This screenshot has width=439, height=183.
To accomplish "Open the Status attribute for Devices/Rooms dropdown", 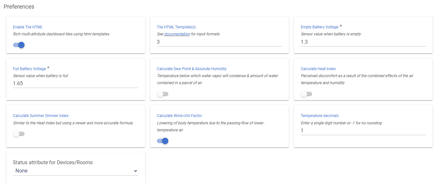I will coord(76,171).
